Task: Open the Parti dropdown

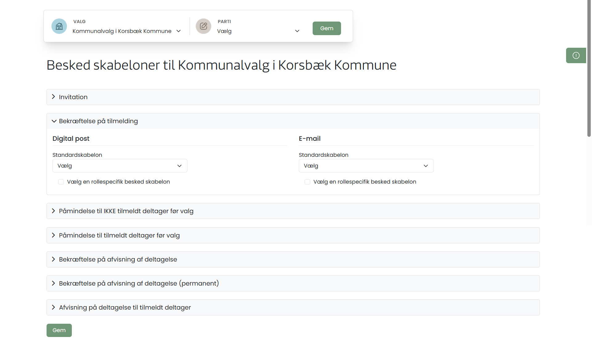Action: click(258, 31)
